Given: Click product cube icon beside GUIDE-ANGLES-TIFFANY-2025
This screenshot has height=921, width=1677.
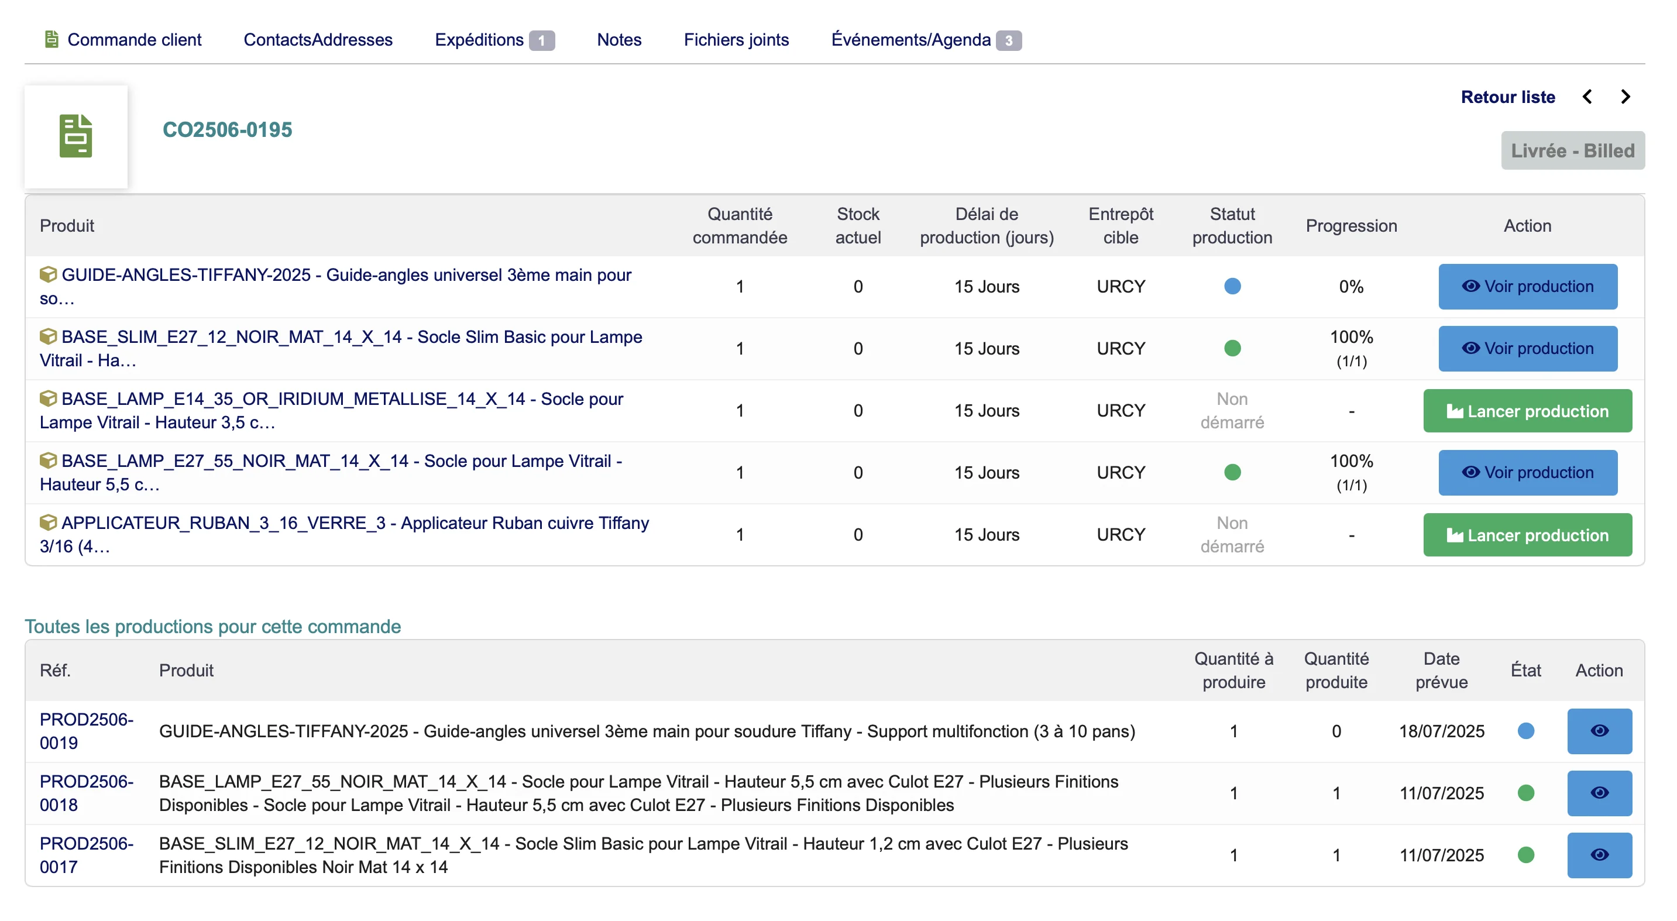Looking at the screenshot, I should click(47, 274).
